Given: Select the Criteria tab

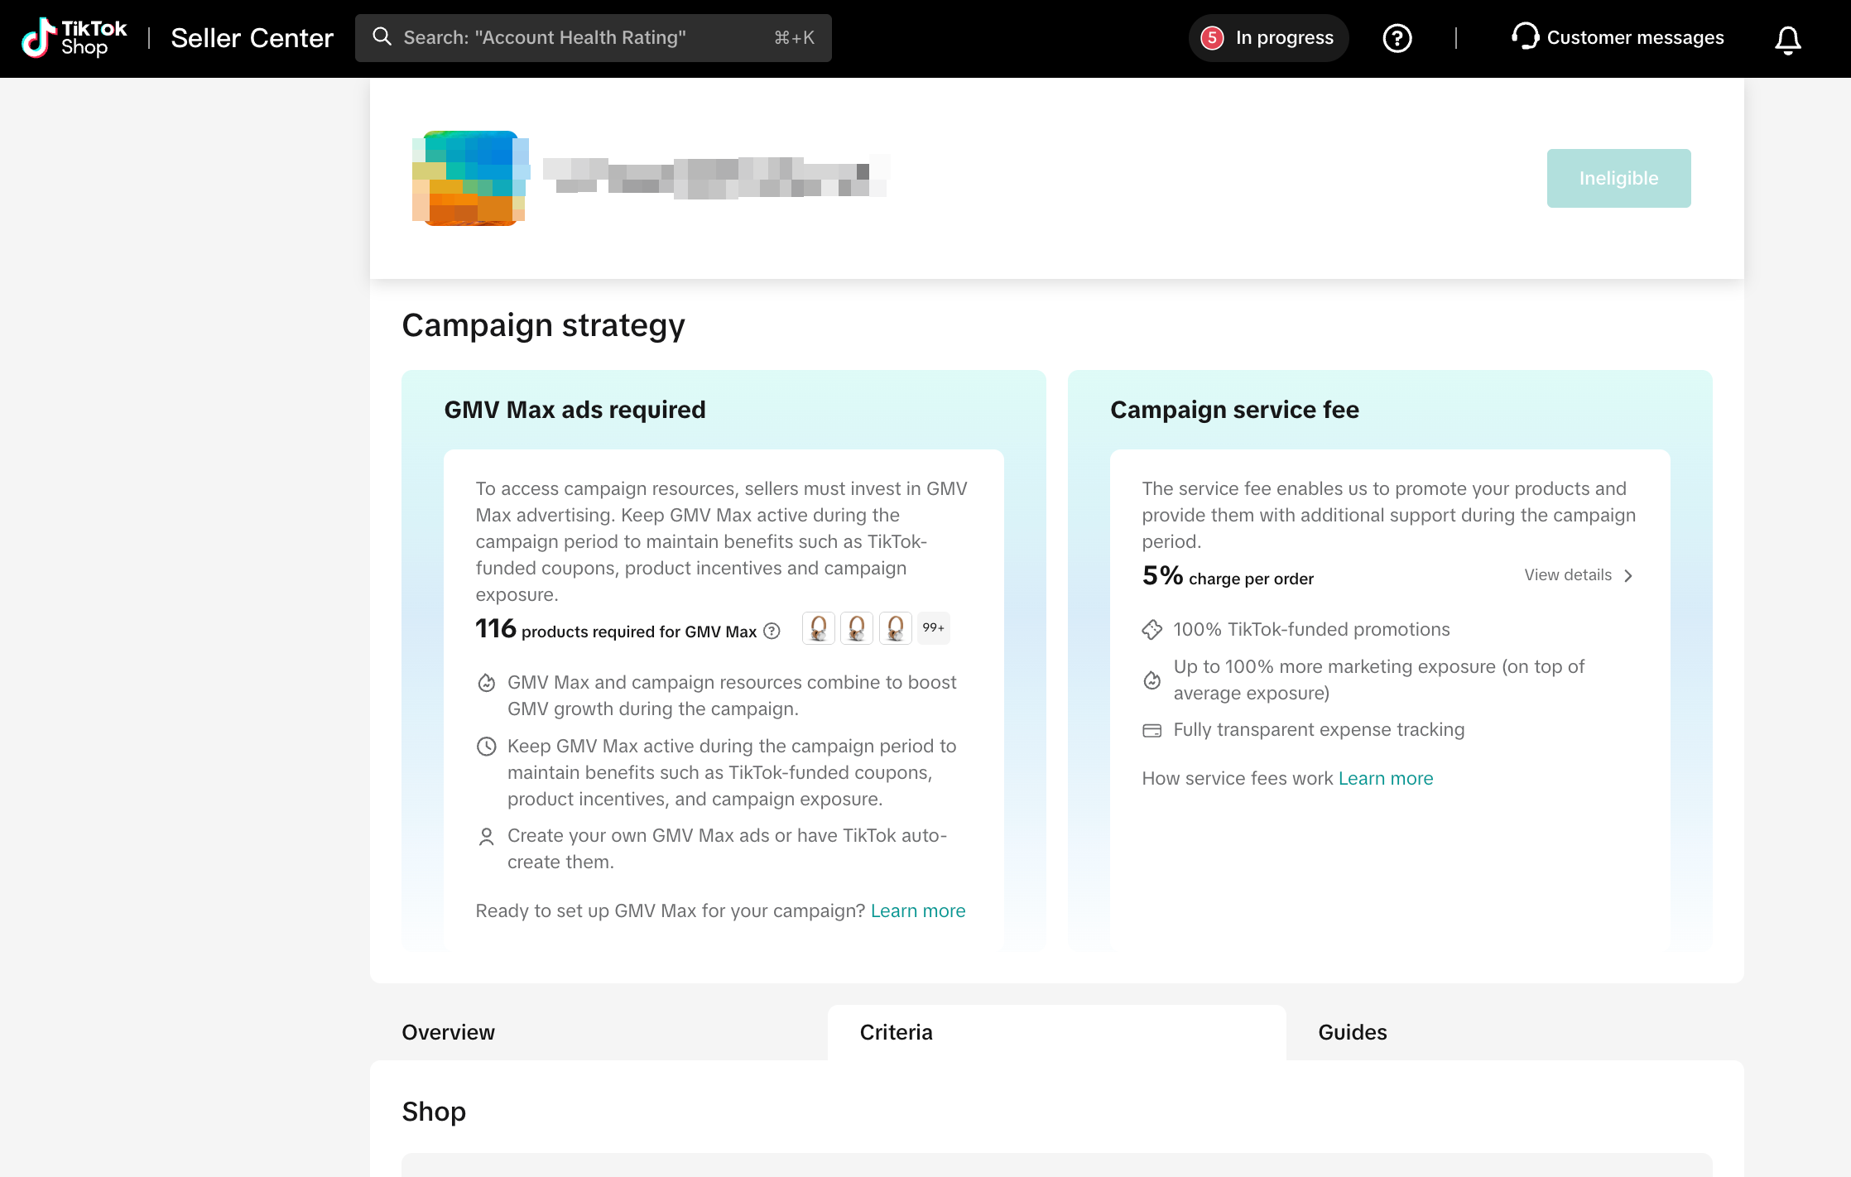Looking at the screenshot, I should [x=896, y=1032].
